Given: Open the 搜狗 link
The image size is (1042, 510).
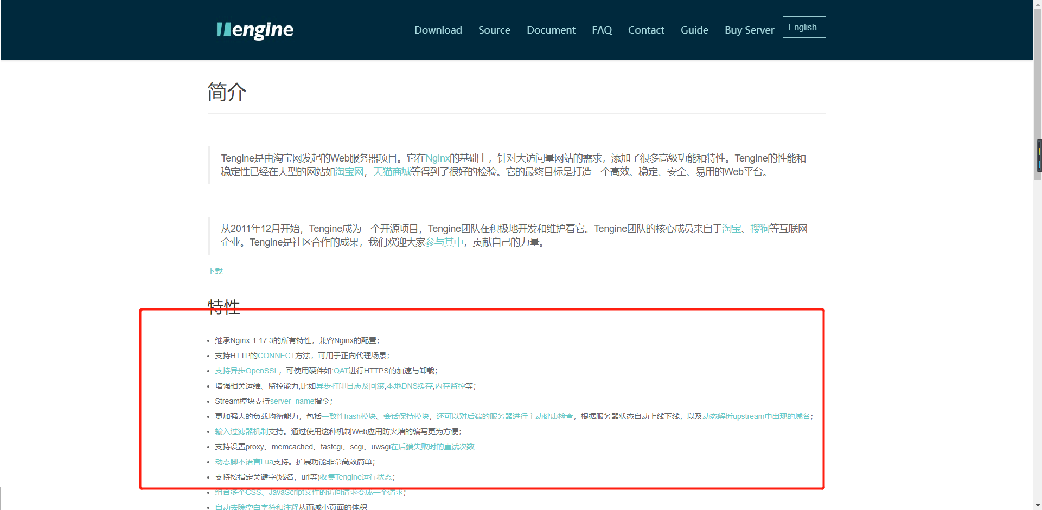Looking at the screenshot, I should click(760, 229).
